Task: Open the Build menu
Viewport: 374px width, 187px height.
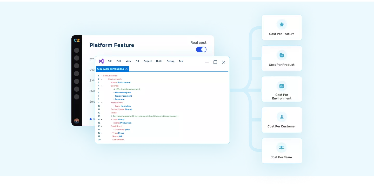Action: point(159,61)
